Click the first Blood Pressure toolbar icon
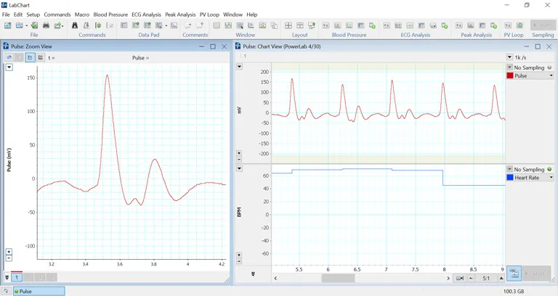Screen dimensions: 558x296 [326, 25]
